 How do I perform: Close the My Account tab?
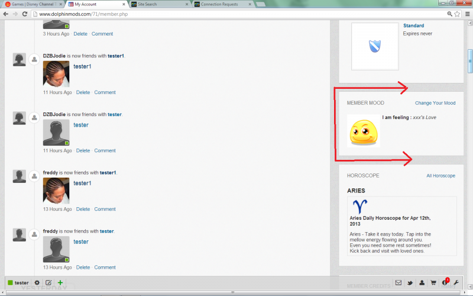124,4
